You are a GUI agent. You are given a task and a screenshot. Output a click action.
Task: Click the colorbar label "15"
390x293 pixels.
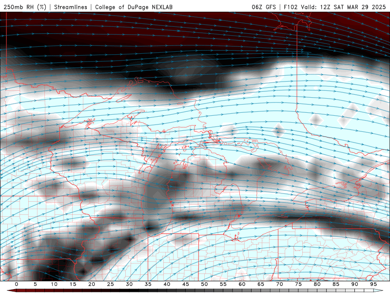coord(73,284)
